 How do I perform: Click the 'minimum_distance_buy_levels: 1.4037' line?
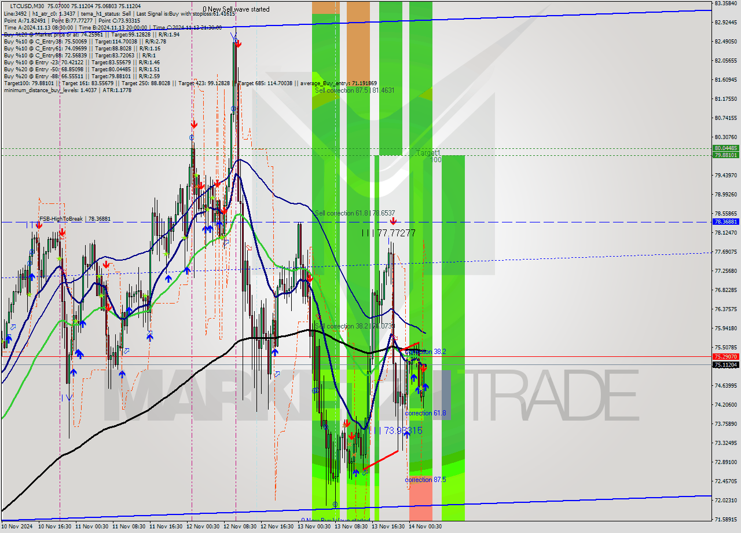click(68, 90)
